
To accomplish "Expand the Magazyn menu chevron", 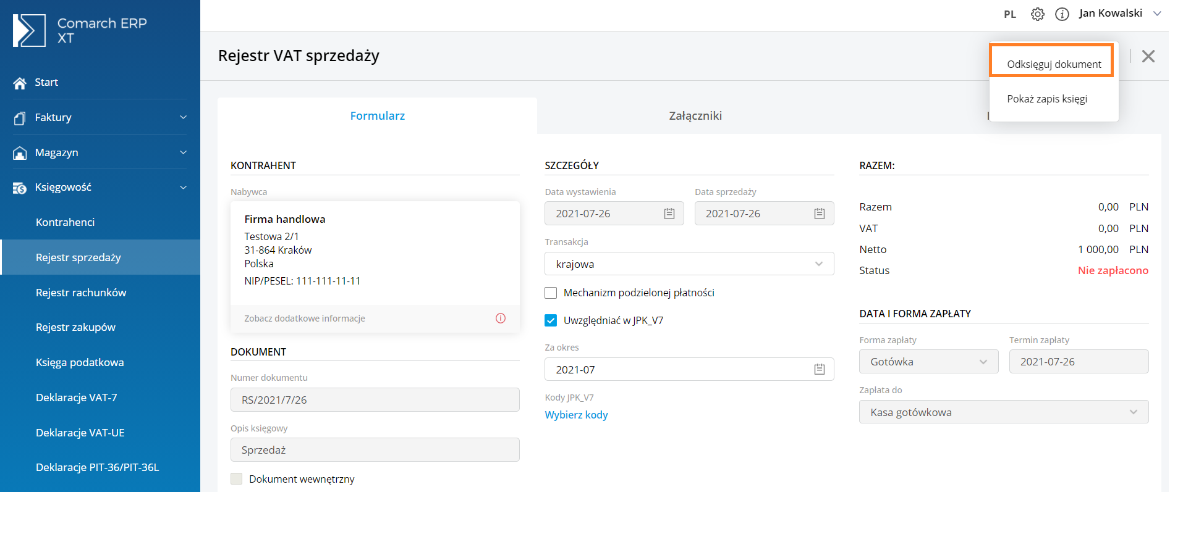I will [x=183, y=152].
